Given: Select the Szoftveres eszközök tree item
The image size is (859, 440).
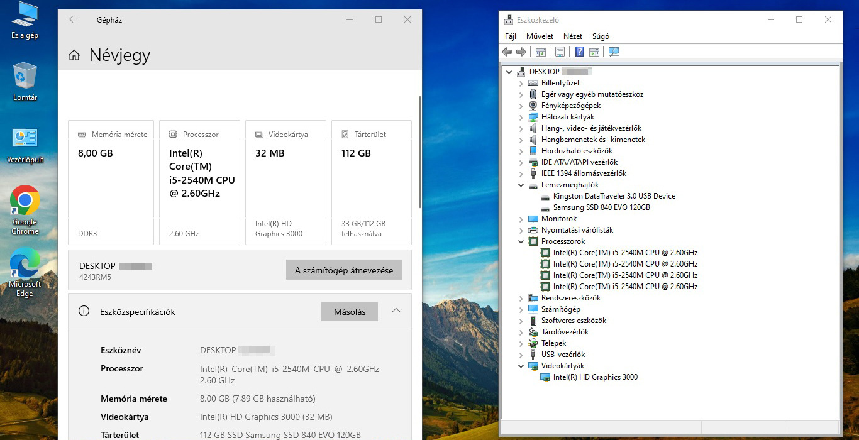Looking at the screenshot, I should tap(574, 321).
